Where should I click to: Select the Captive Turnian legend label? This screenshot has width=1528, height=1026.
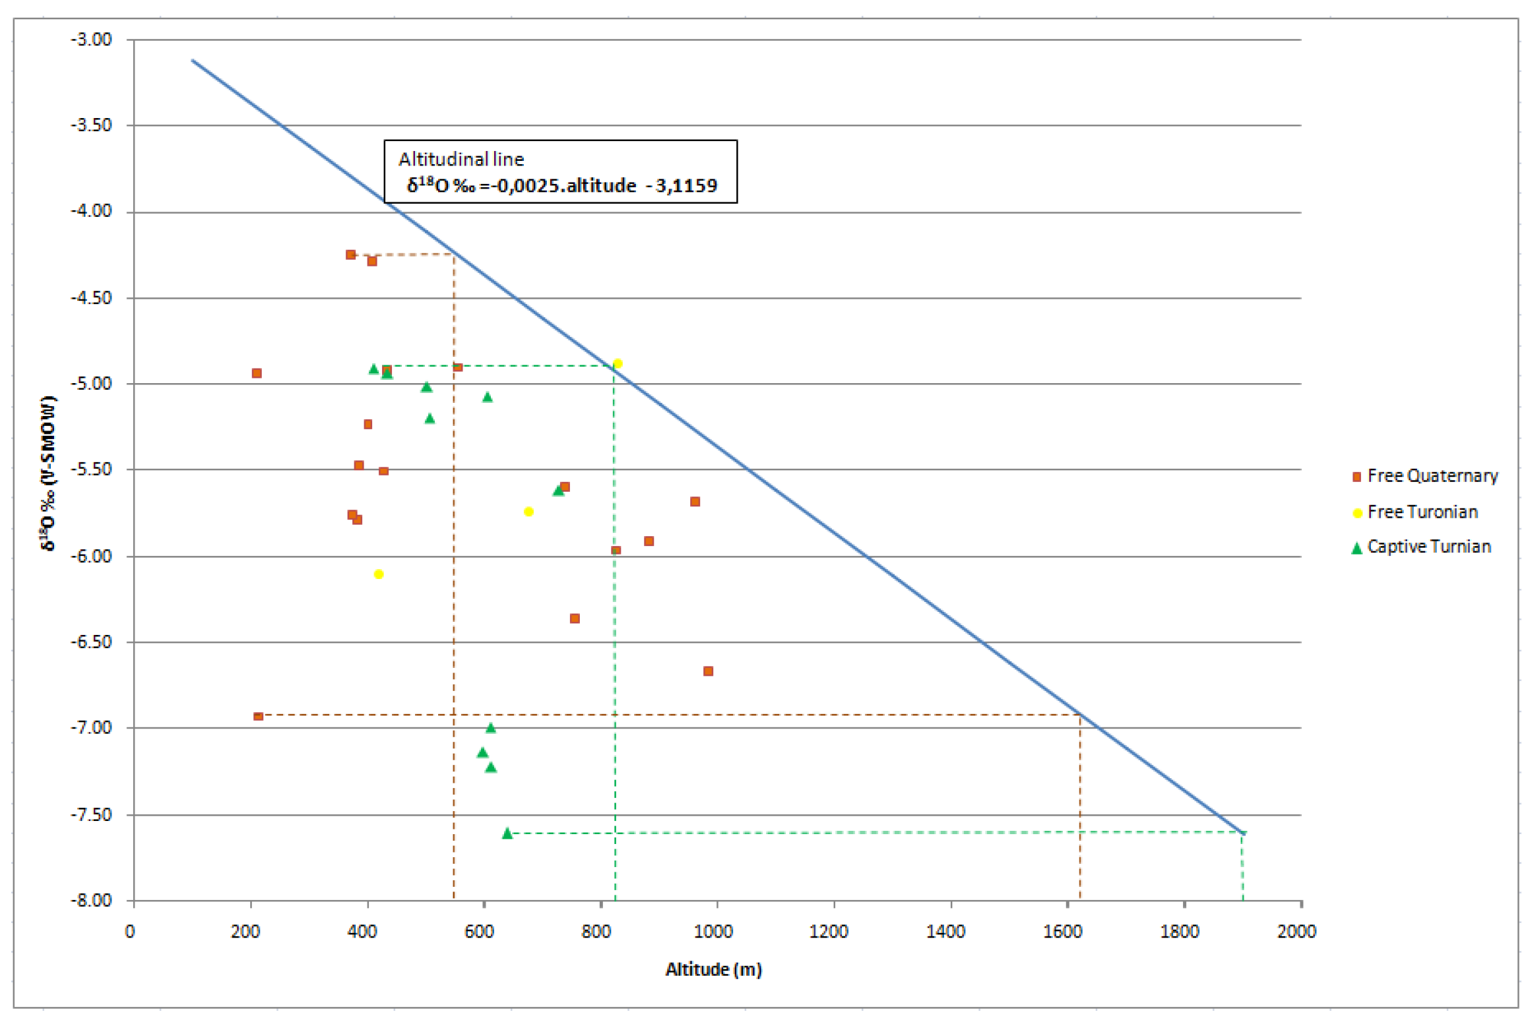(1428, 547)
